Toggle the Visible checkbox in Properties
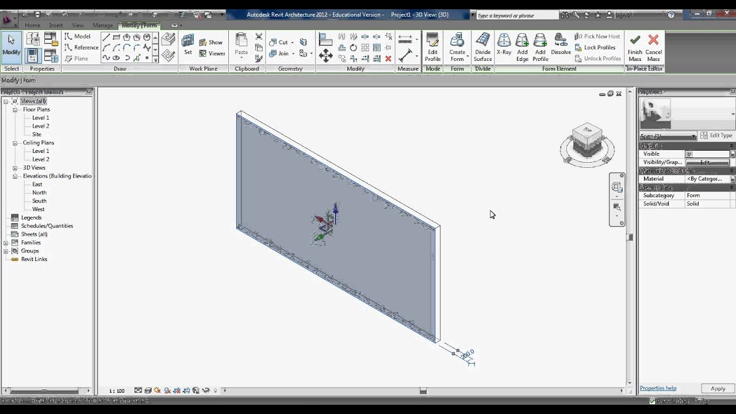The width and height of the screenshot is (736, 414). pyautogui.click(x=689, y=154)
